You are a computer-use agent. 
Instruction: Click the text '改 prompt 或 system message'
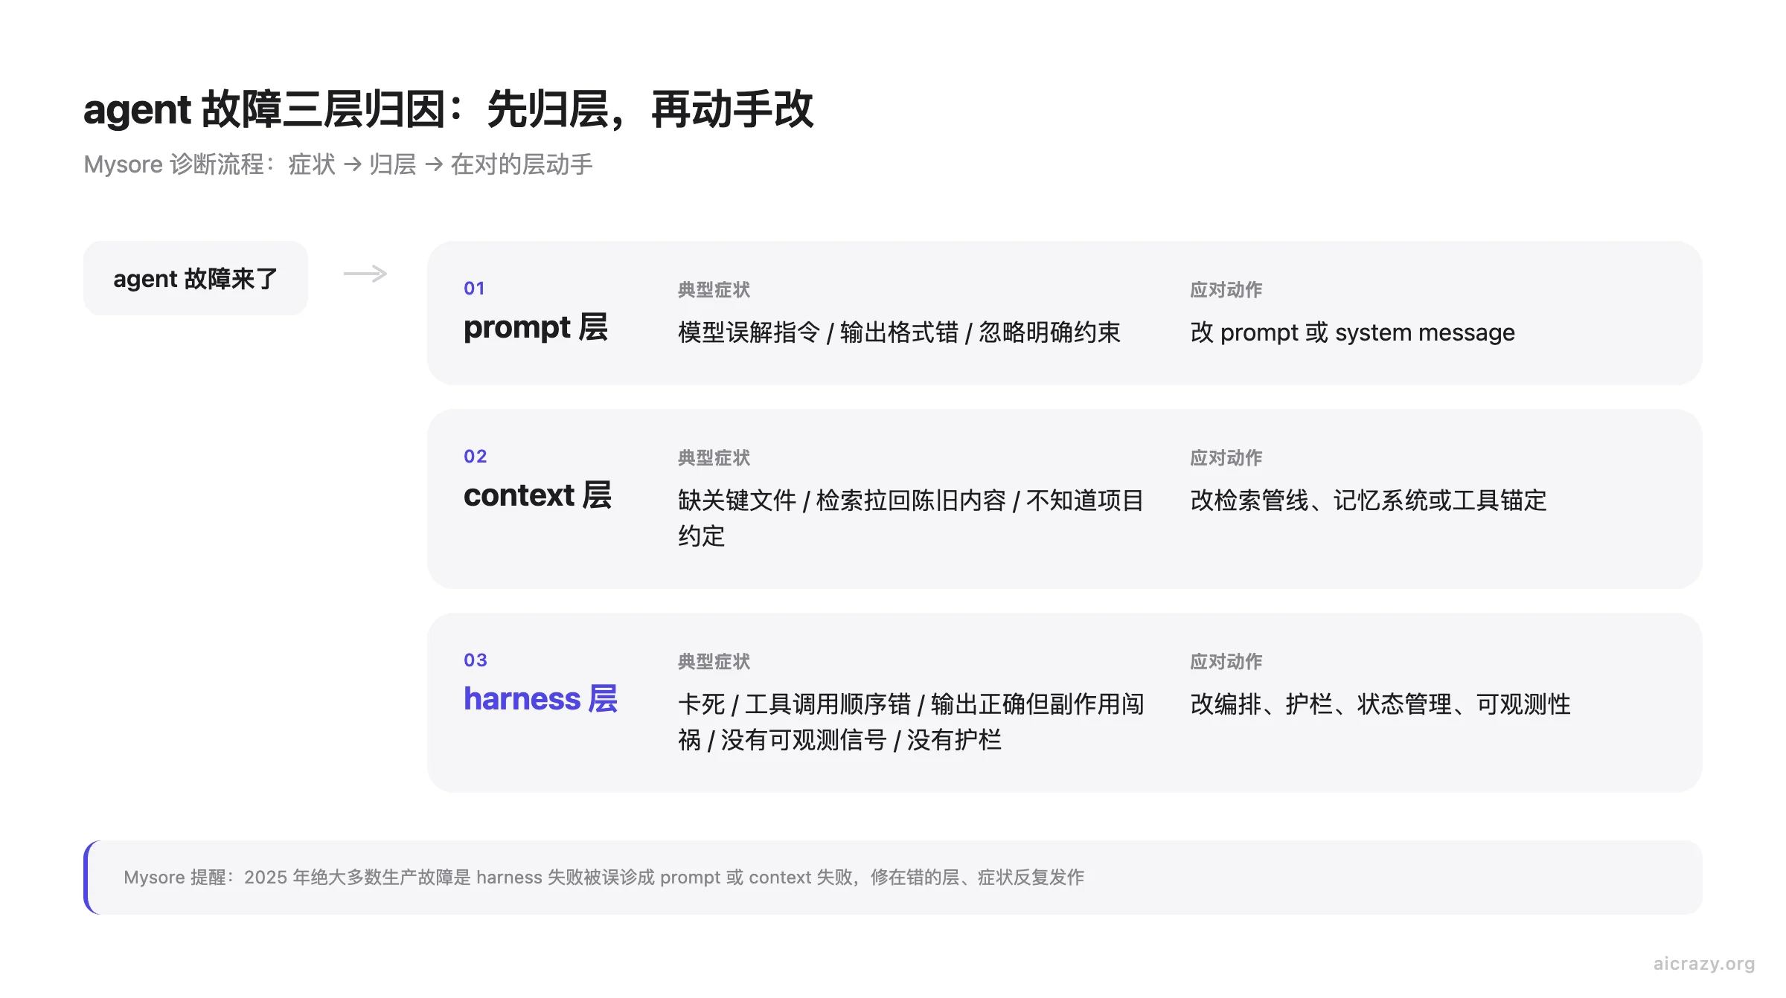pos(1352,332)
